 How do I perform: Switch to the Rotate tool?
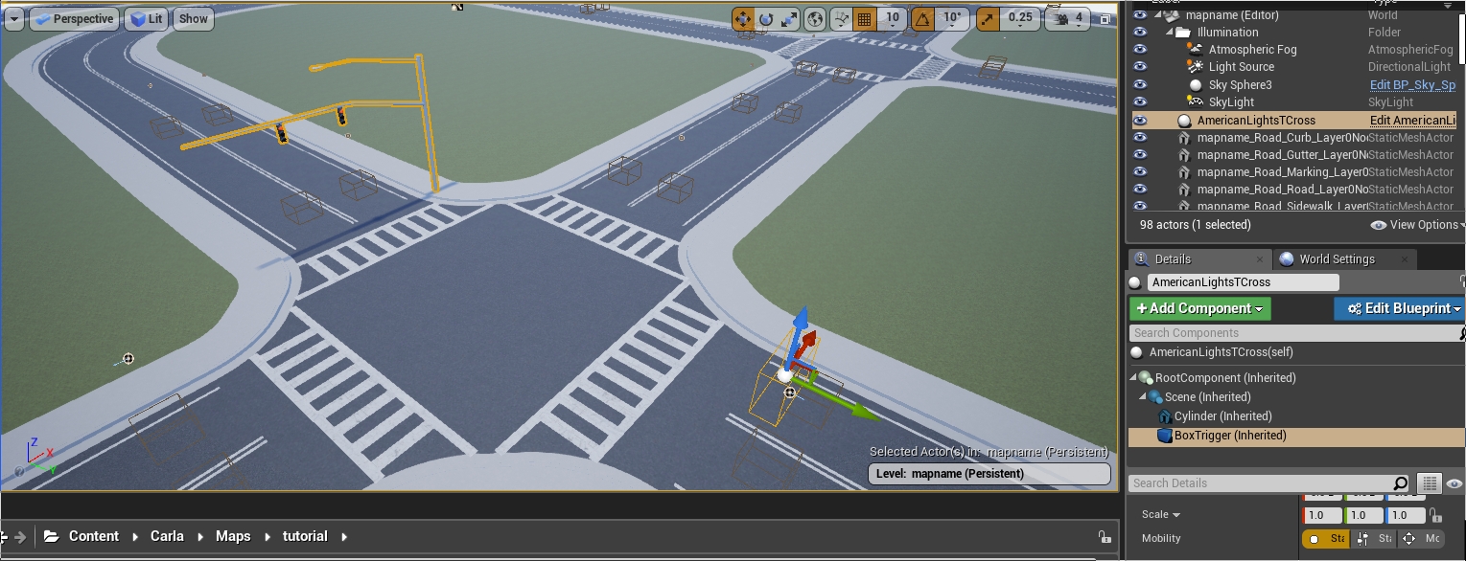pyautogui.click(x=765, y=18)
